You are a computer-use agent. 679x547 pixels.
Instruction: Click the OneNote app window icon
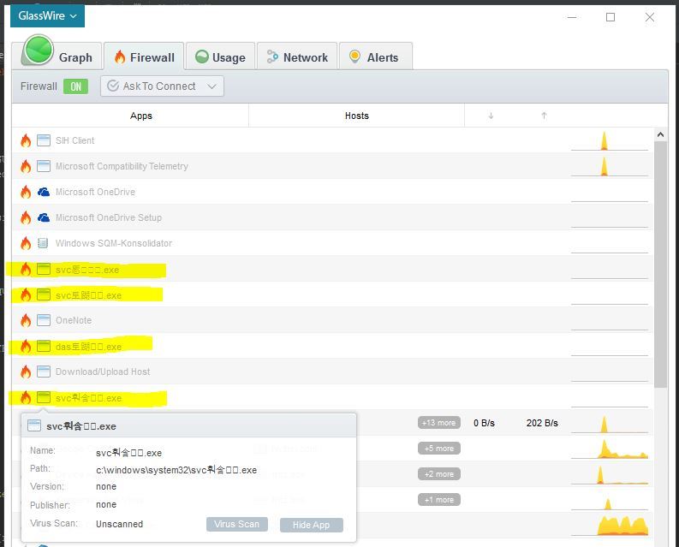[x=44, y=320]
